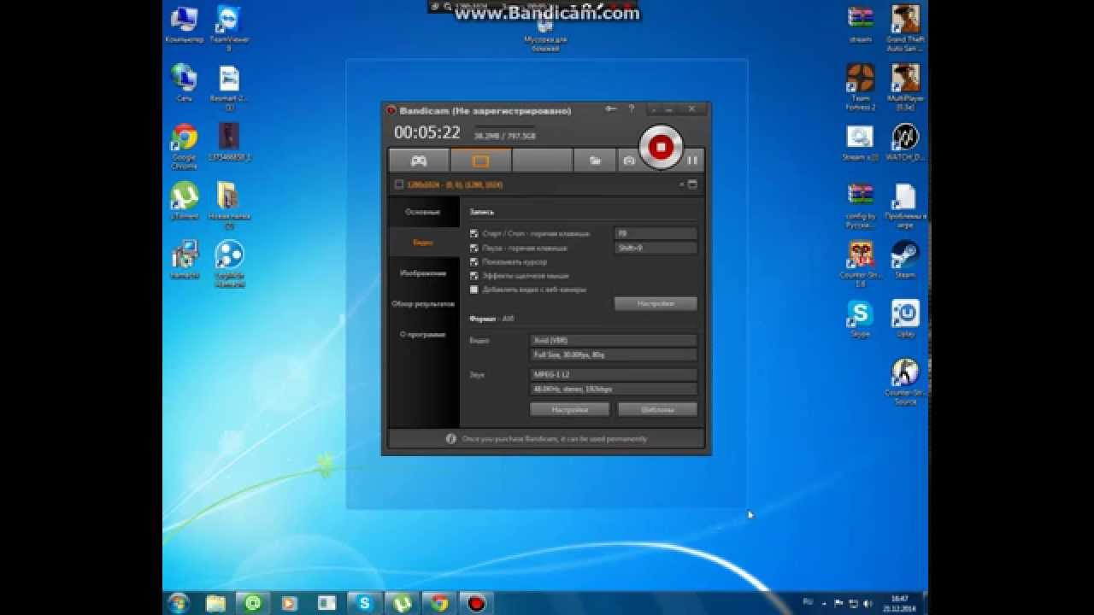Select the Skype desktop shortcut
The image size is (1094, 615).
tap(861, 319)
